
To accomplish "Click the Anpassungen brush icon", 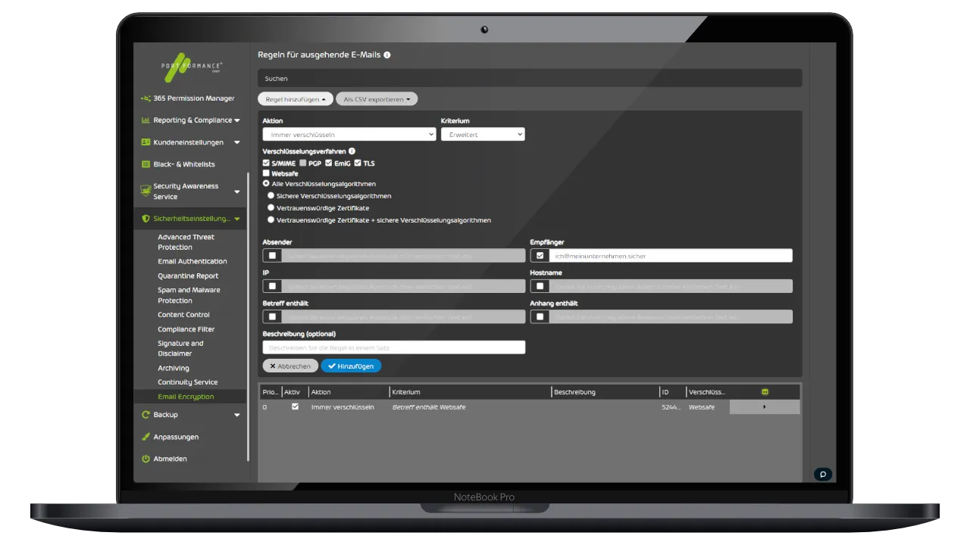I will click(145, 437).
